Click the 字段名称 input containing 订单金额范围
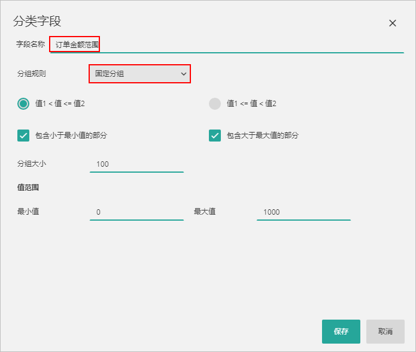This screenshot has width=416, height=352. [x=227, y=44]
